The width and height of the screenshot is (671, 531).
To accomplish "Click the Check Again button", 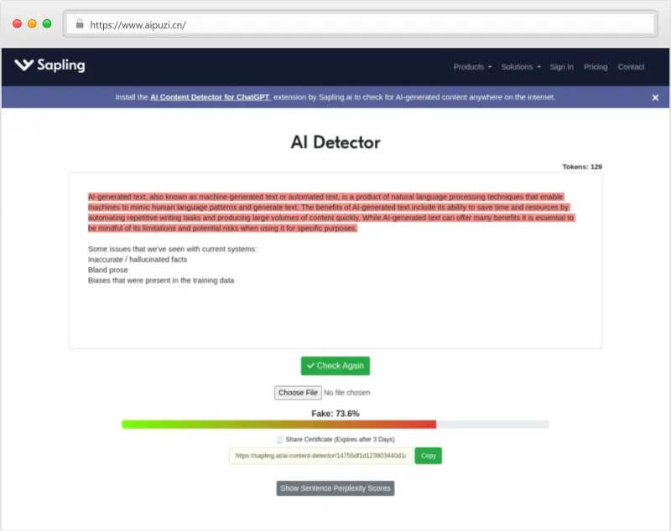I will (x=335, y=366).
